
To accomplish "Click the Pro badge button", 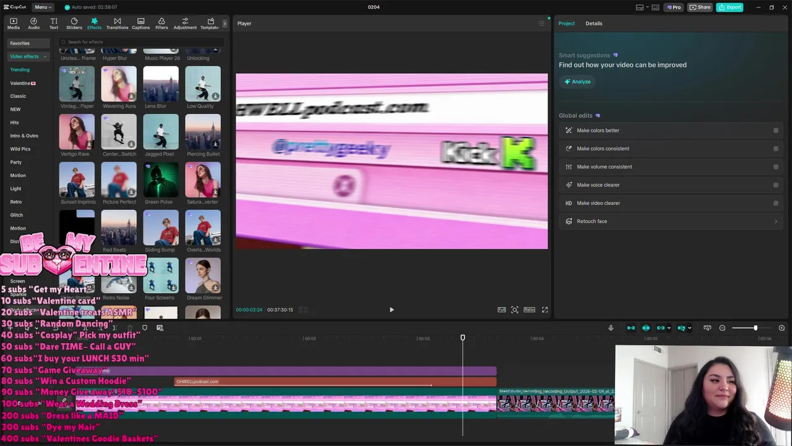I will [x=674, y=7].
